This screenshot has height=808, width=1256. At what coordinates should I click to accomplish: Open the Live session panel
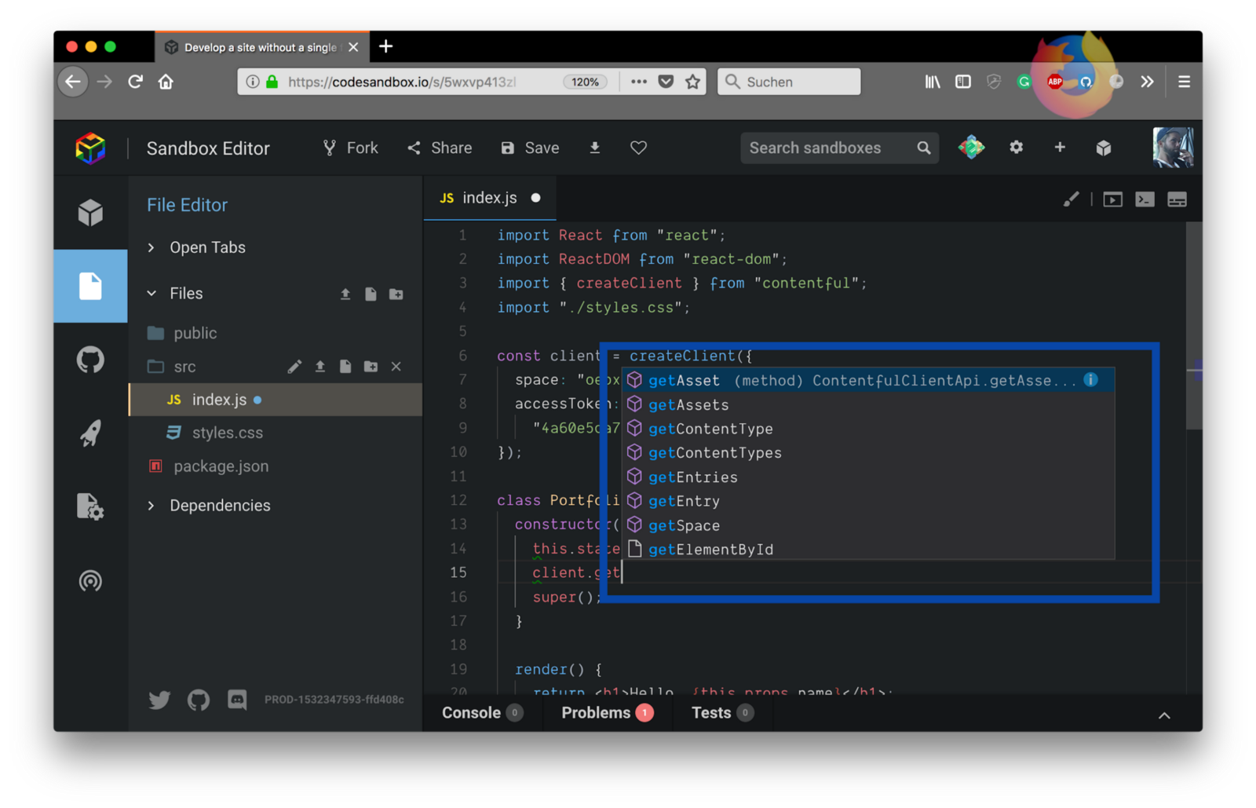(90, 581)
